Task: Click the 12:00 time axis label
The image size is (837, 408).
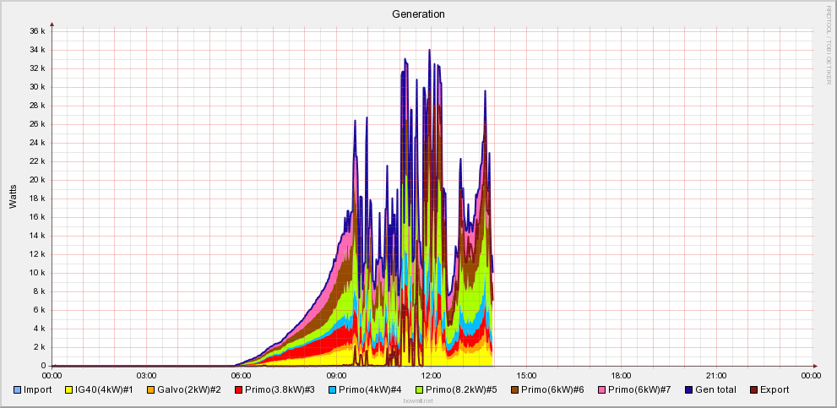Action: 432,375
